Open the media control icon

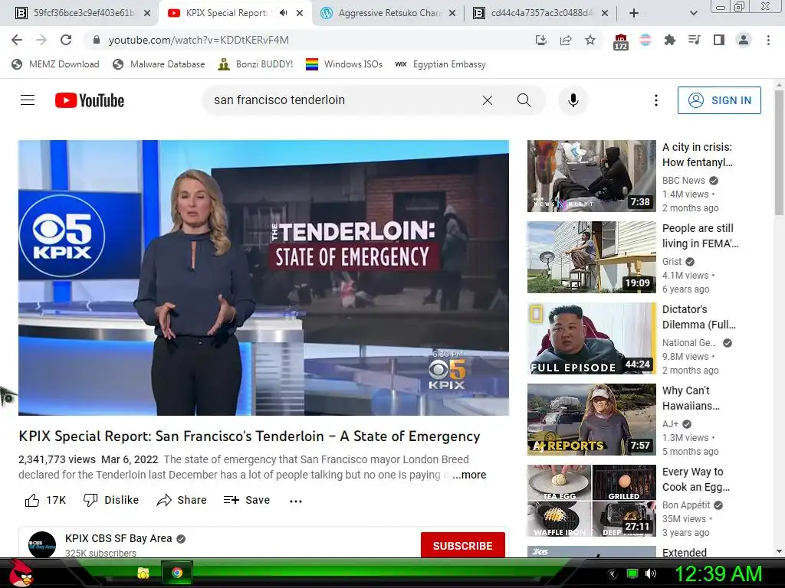694,40
